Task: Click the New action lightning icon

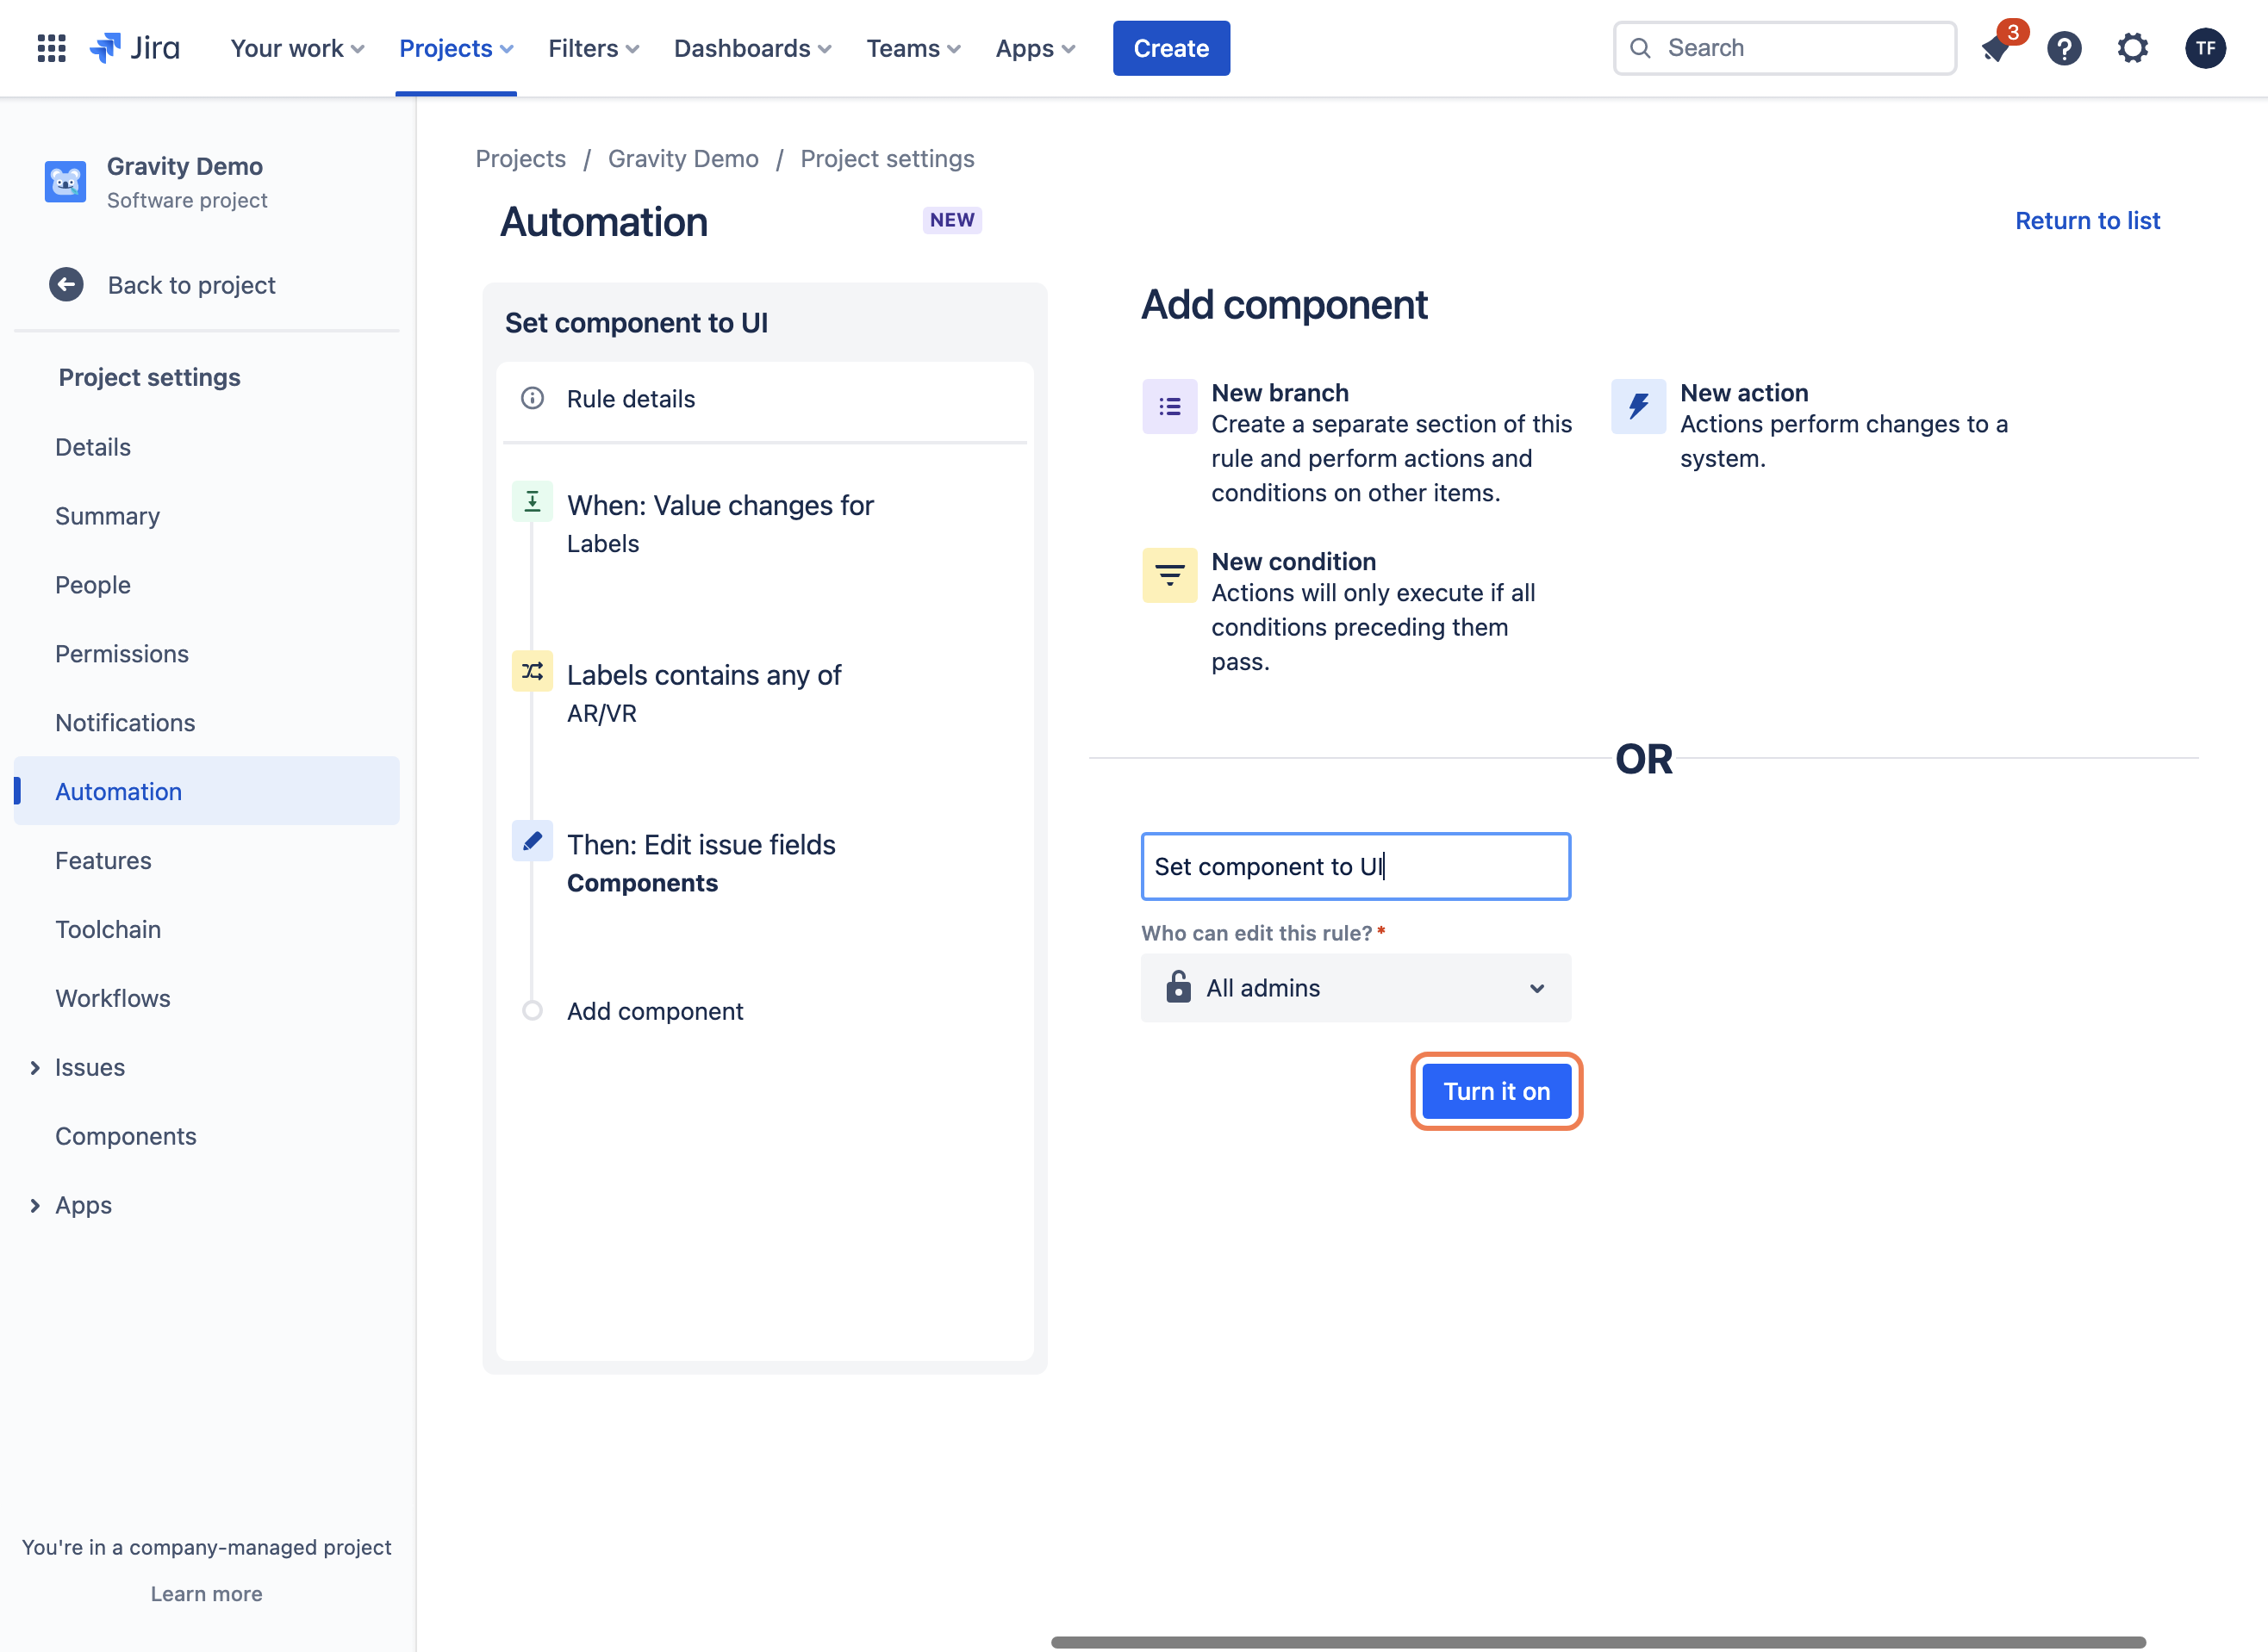Action: 1638,406
